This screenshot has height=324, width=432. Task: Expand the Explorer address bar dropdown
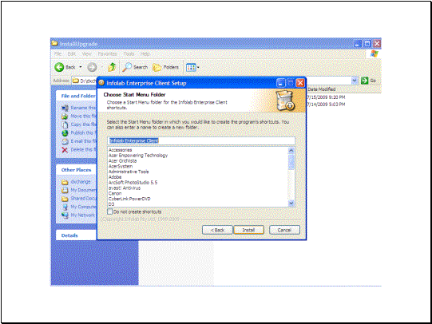[x=355, y=81]
